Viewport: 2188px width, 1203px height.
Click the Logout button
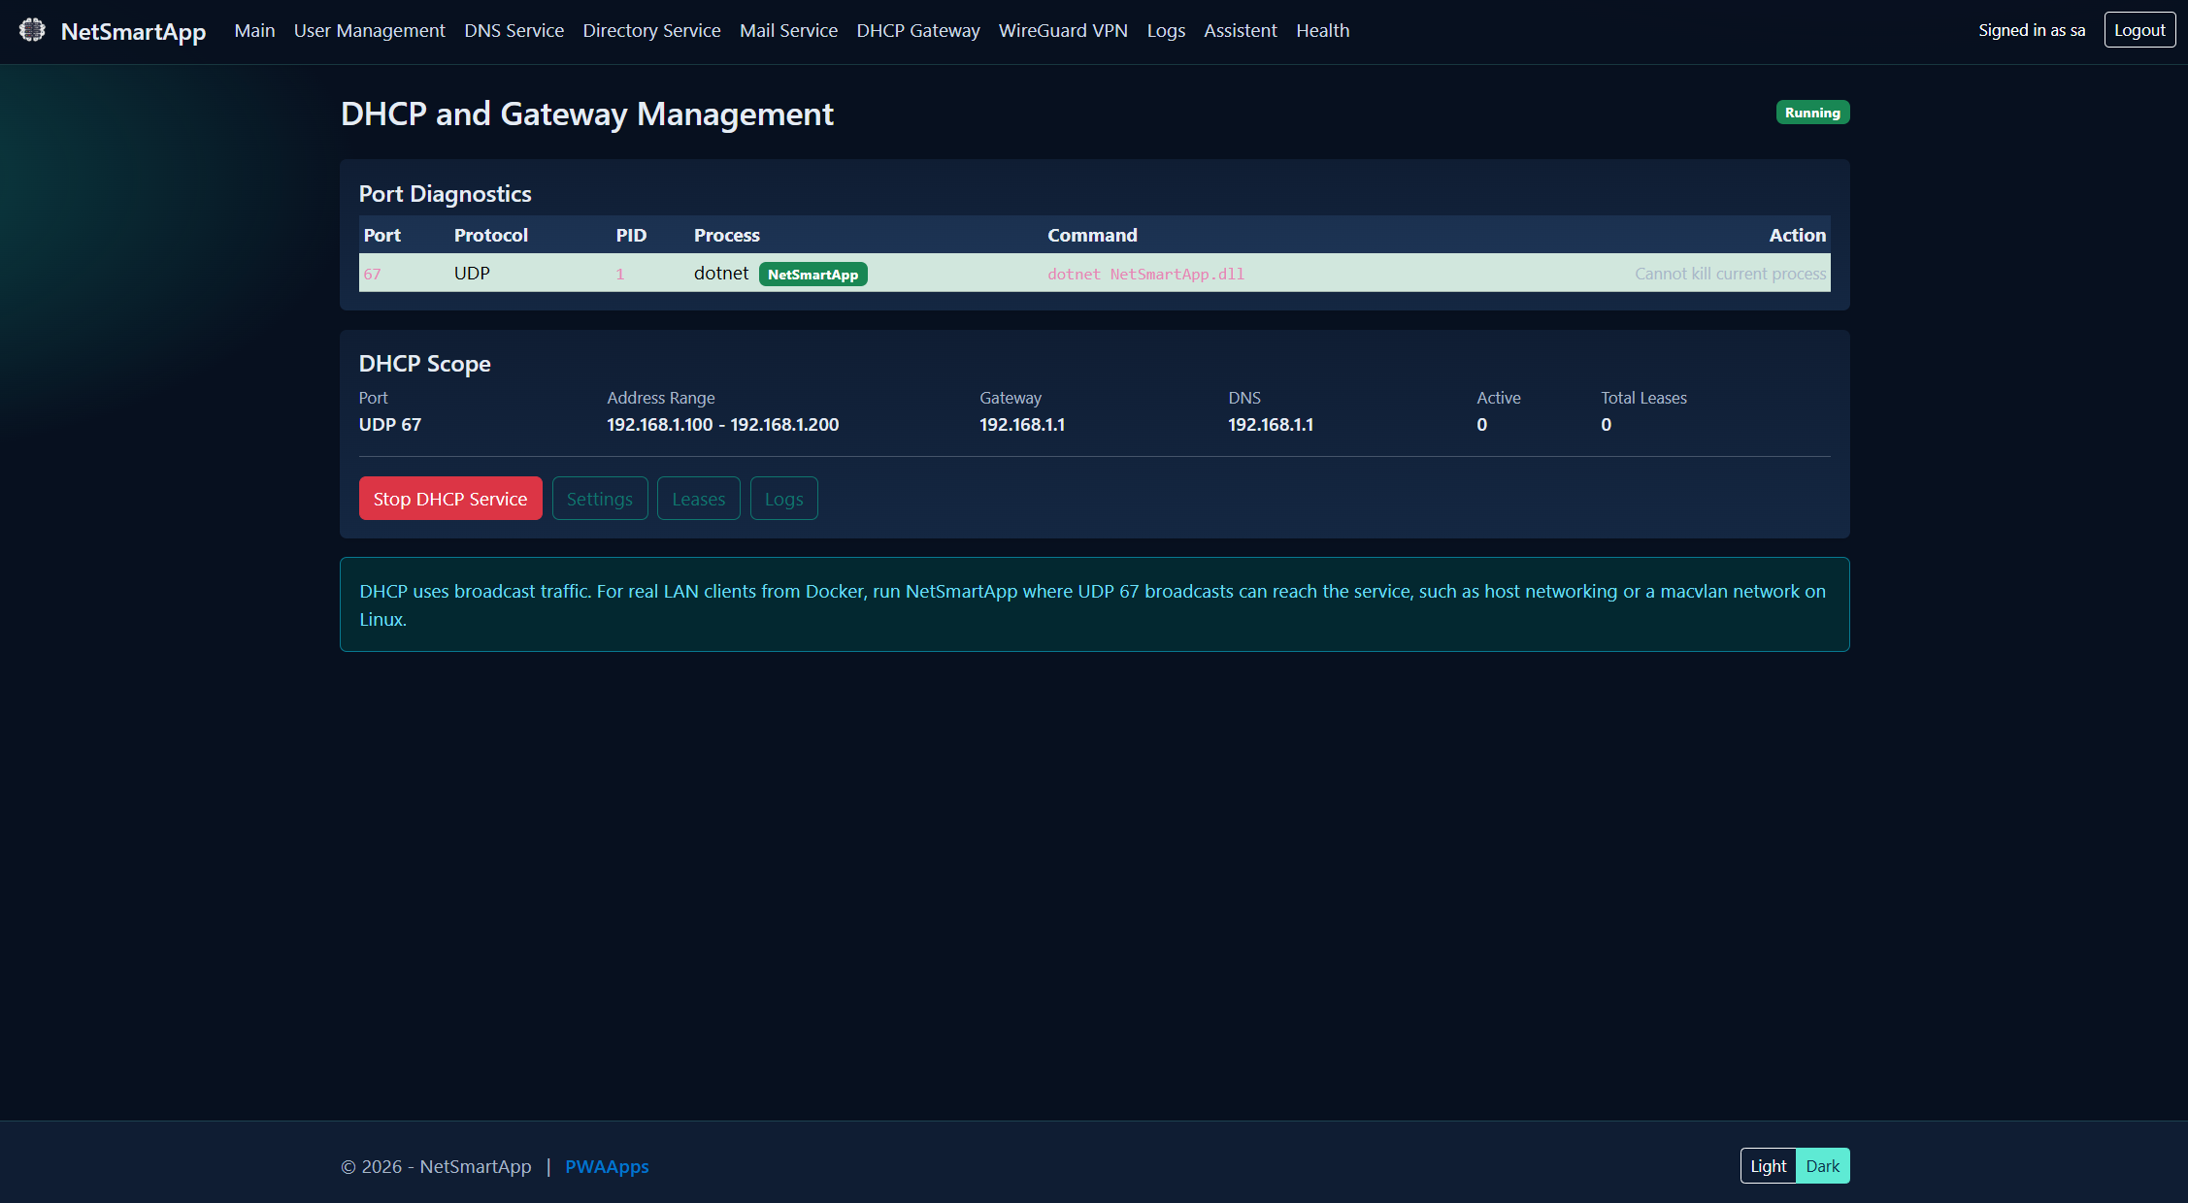coord(2139,30)
